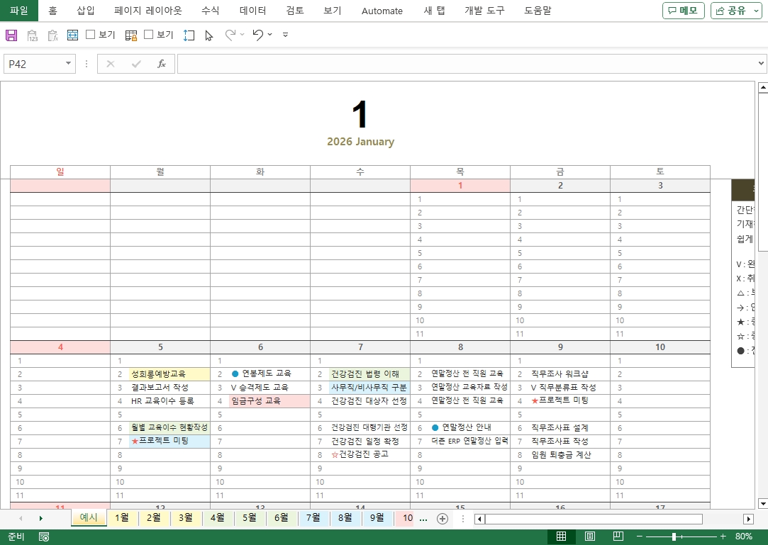
Task: Expand the Name Box dropdown arrow
Action: (69, 64)
